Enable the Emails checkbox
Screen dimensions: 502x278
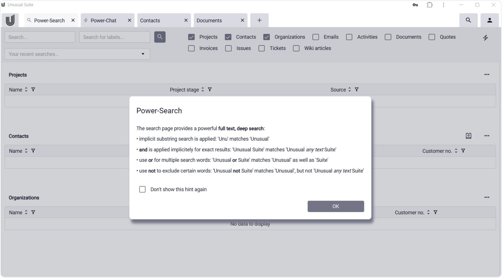pos(316,37)
